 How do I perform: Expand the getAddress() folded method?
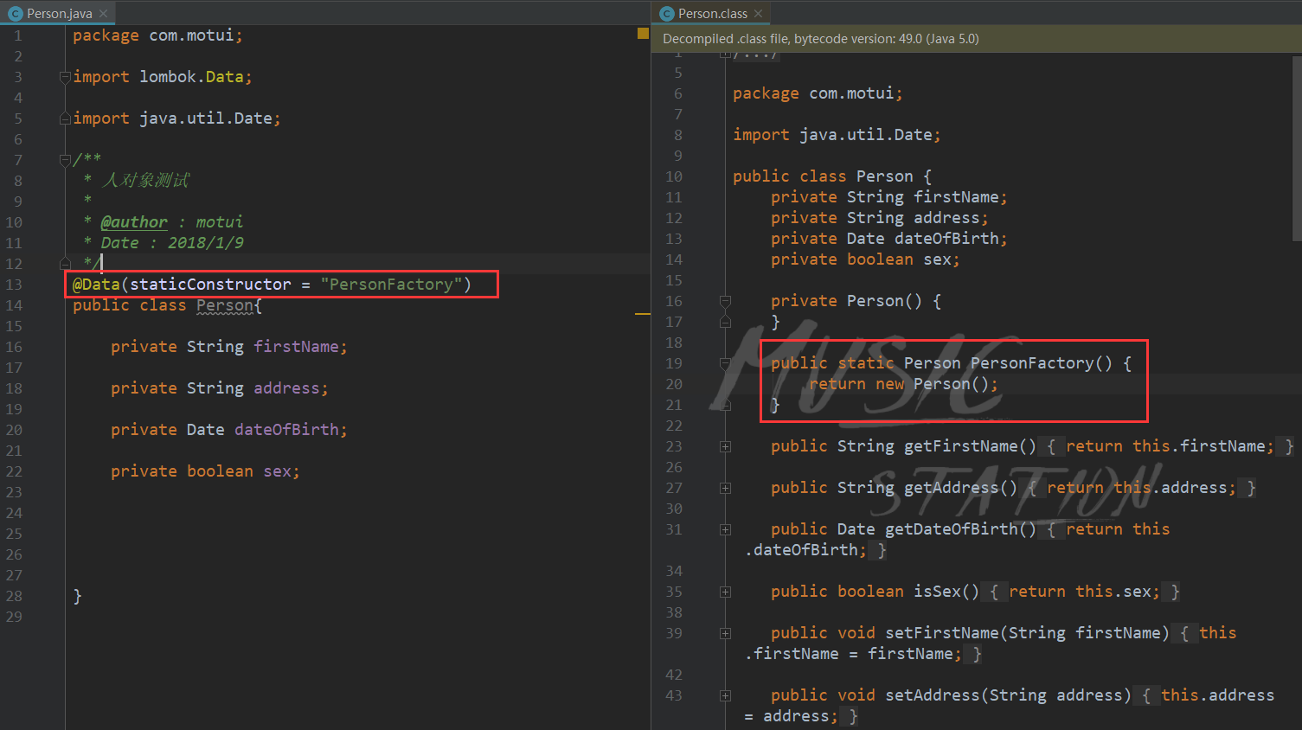(725, 489)
